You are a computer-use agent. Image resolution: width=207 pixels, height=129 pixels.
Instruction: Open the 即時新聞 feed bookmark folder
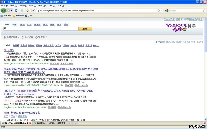(18, 15)
